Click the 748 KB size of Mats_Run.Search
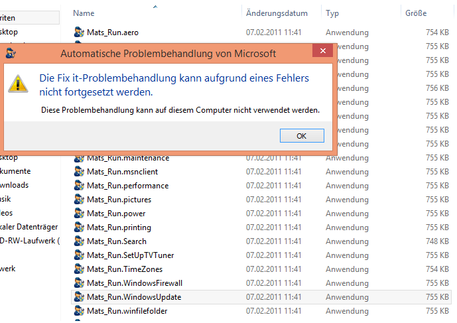This screenshot has height=323, width=457. [x=437, y=241]
